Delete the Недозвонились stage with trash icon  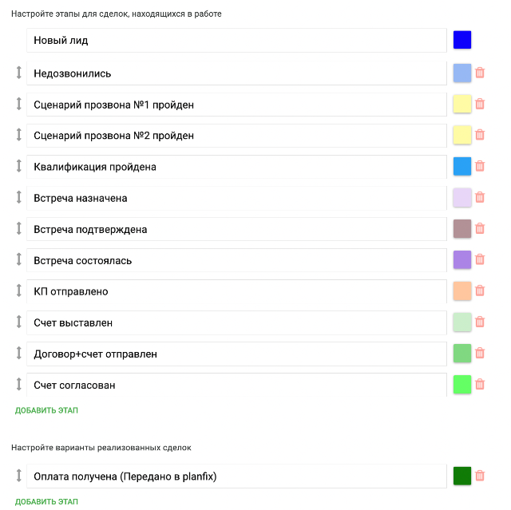[x=480, y=73]
